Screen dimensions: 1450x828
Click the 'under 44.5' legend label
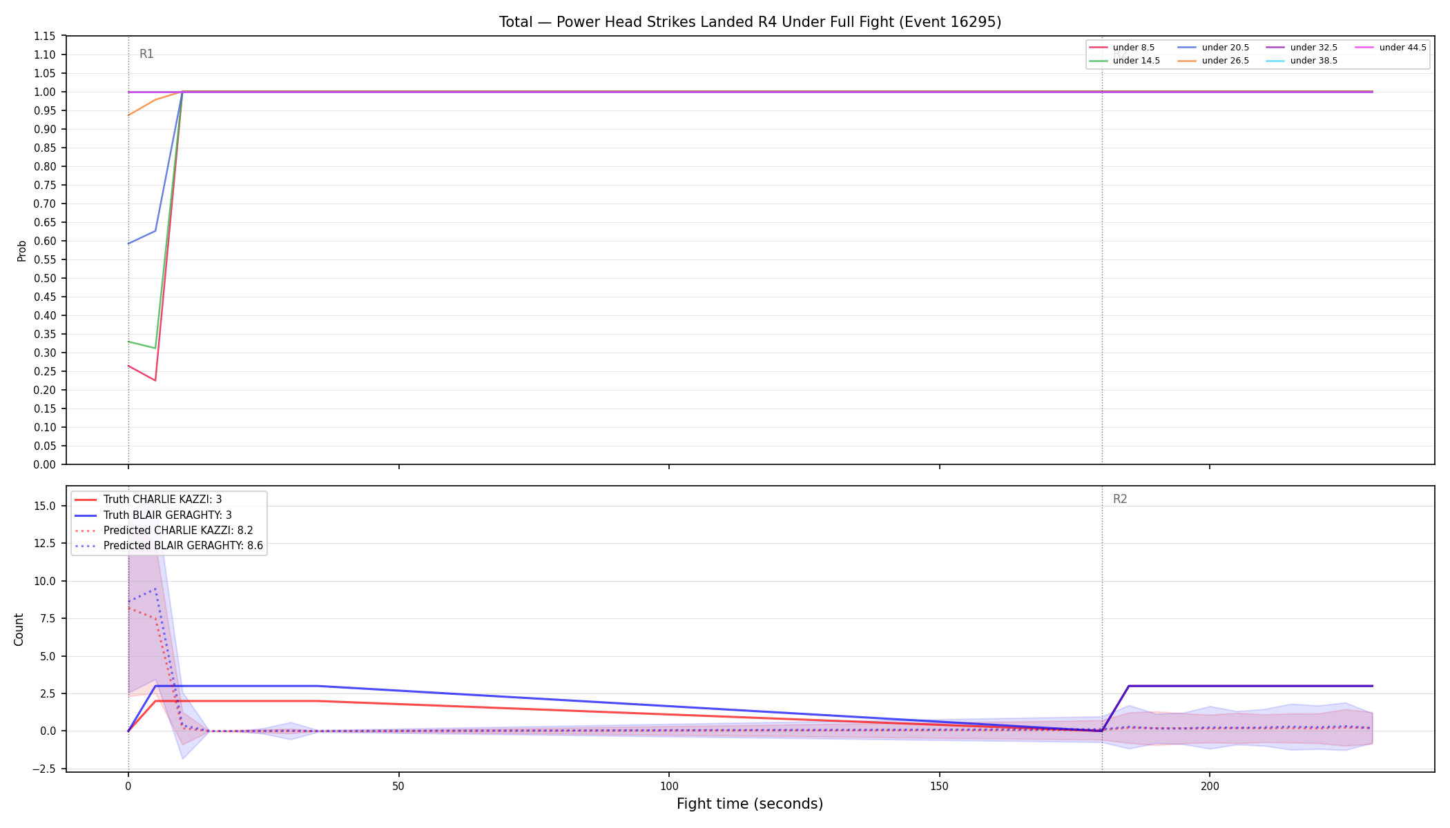pos(1403,48)
